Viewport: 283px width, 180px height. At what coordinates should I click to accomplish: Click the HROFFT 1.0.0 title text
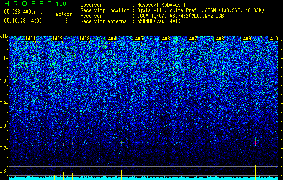click(x=36, y=4)
